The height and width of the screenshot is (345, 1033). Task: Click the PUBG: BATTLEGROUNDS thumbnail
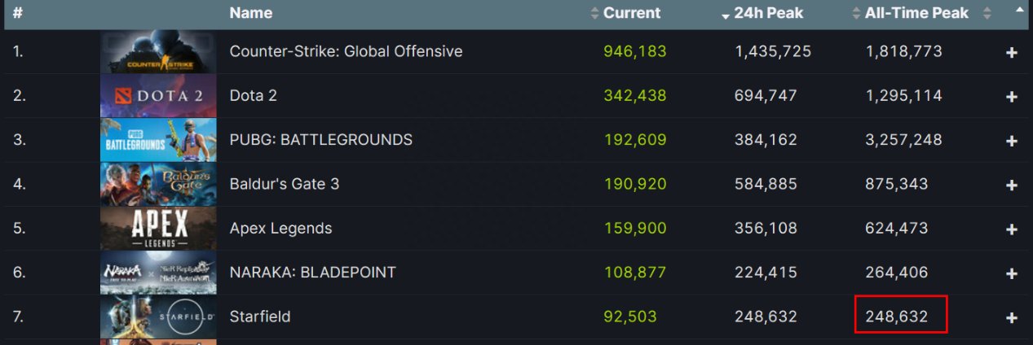pos(158,140)
